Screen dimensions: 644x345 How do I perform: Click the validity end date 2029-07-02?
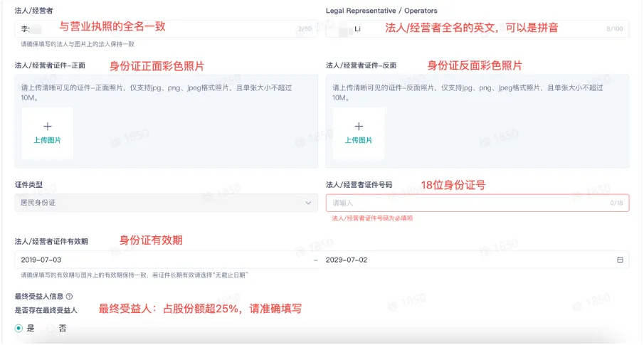[x=347, y=260]
